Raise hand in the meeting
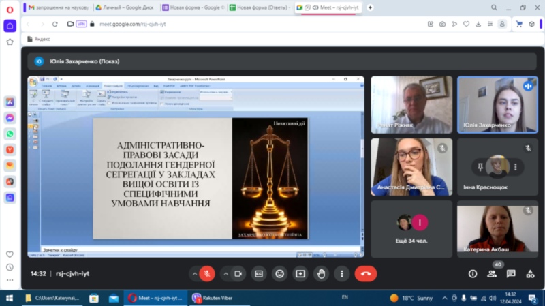545x306 pixels. click(321, 273)
